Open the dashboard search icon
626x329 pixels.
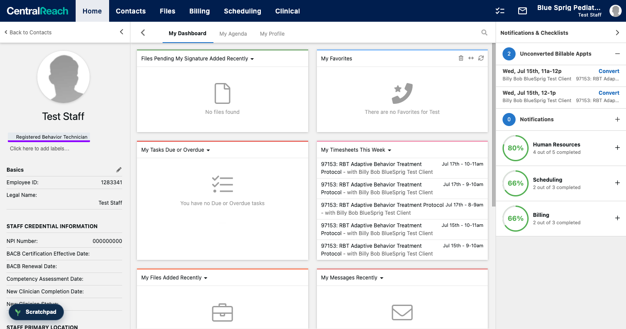coord(484,33)
